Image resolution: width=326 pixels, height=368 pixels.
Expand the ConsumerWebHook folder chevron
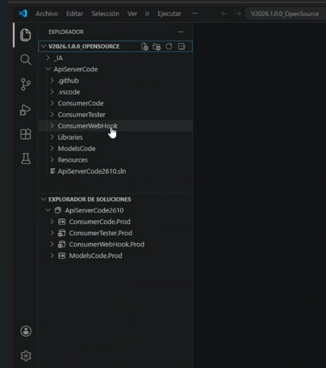tap(52, 125)
